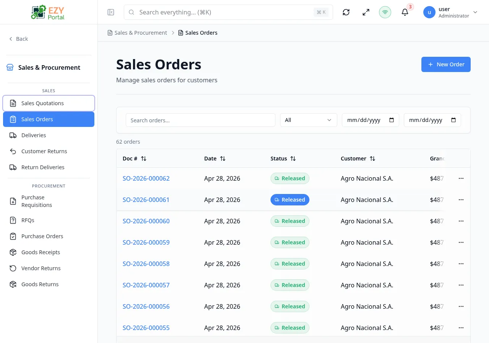This screenshot has height=343, width=489.
Task: Open Deliveries in sidebar
Action: coord(49,135)
